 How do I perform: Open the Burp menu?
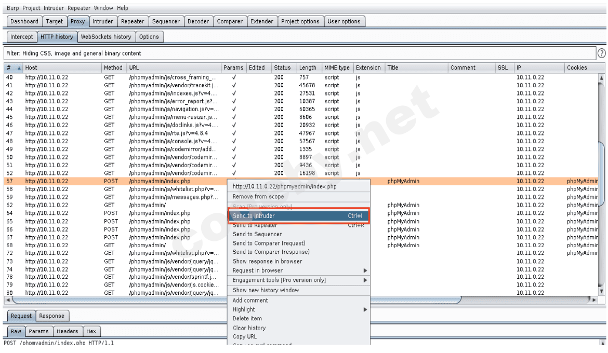(12, 8)
